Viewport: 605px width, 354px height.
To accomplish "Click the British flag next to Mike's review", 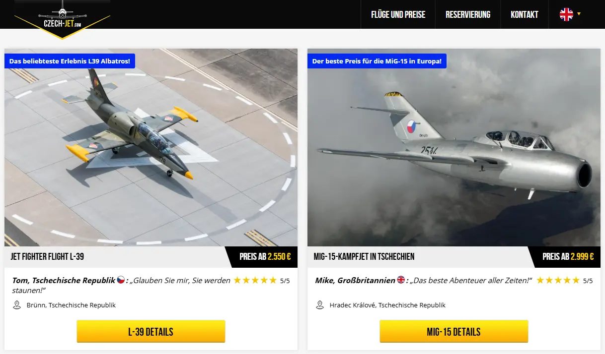I will (x=401, y=280).
